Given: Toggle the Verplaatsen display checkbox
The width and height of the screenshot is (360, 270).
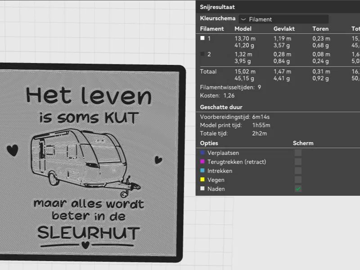Looking at the screenshot, I should (x=298, y=153).
